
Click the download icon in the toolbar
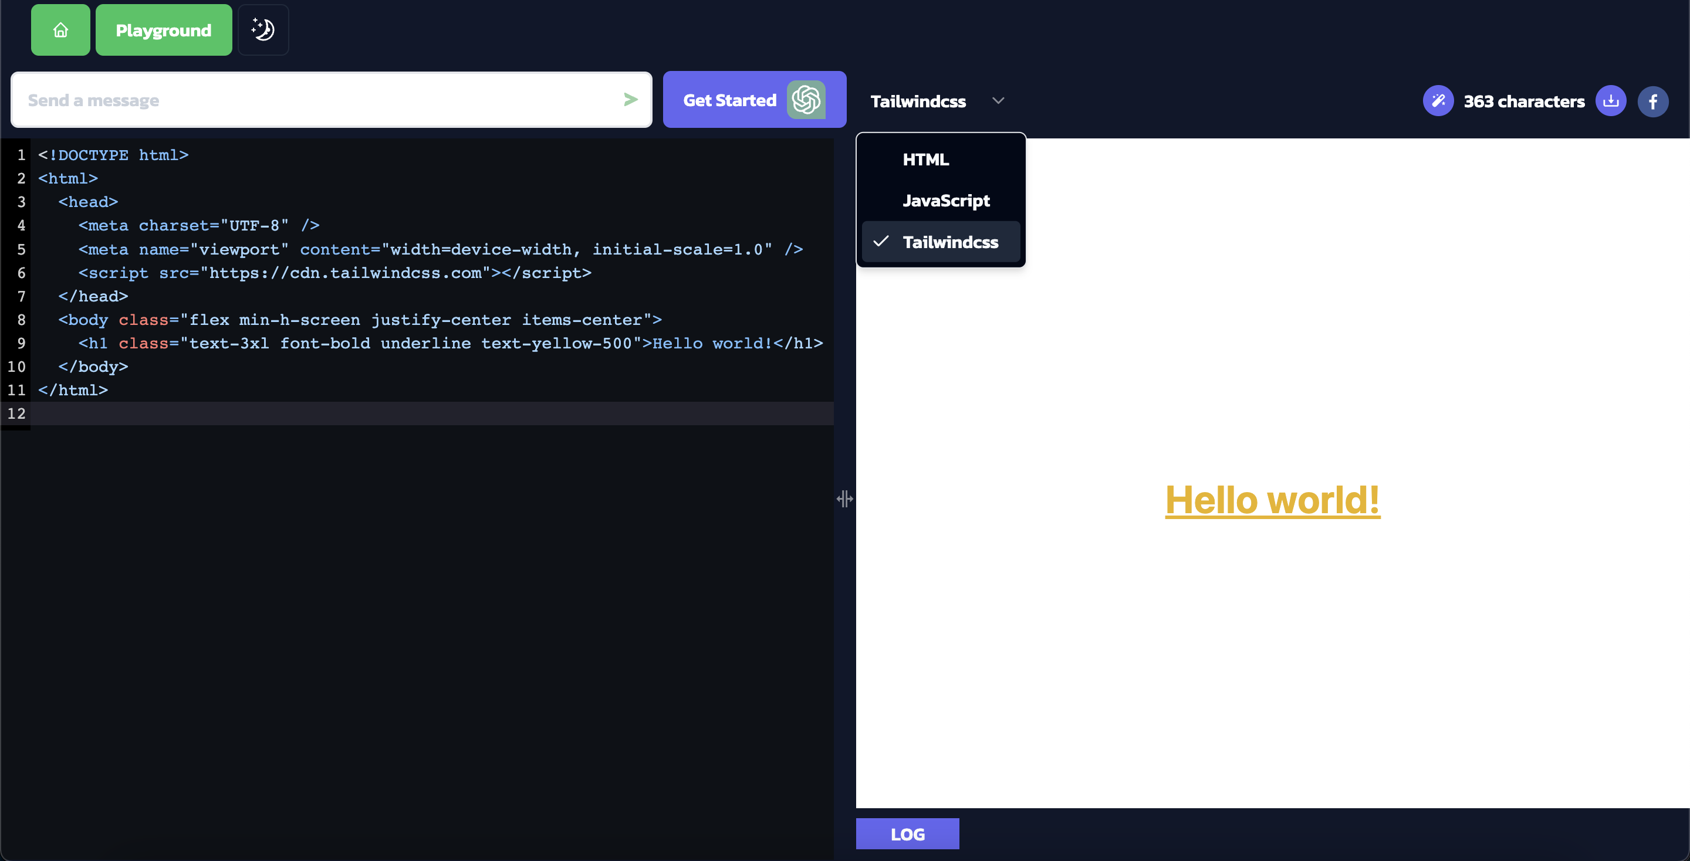pyautogui.click(x=1611, y=100)
